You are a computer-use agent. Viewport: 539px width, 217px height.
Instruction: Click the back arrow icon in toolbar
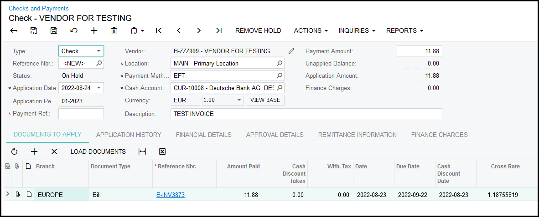click(x=14, y=30)
